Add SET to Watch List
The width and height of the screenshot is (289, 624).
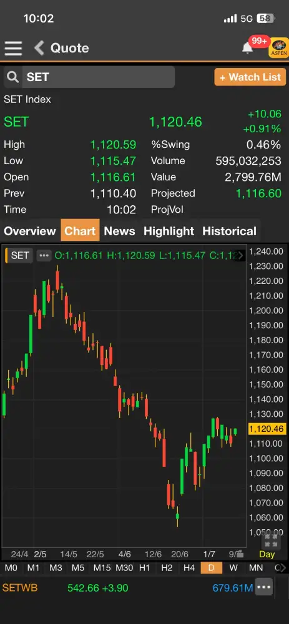coord(250,77)
